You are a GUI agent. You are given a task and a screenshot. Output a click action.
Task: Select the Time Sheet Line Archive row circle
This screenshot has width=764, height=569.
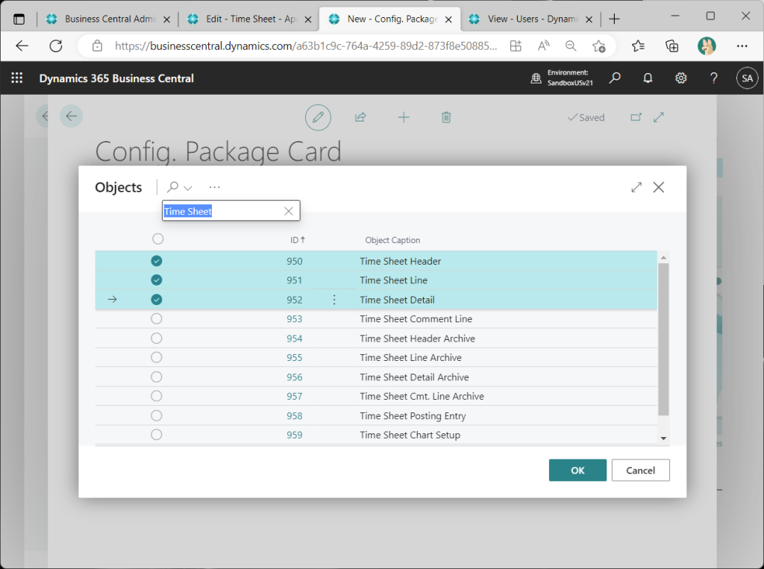click(157, 357)
